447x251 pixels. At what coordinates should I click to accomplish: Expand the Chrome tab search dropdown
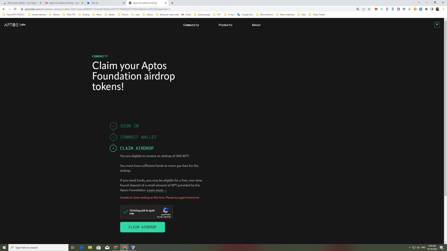click(x=419, y=3)
